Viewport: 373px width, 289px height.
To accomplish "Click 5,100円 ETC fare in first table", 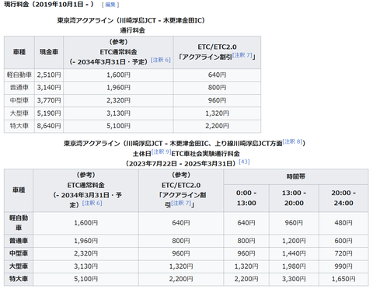I will 118,126.
